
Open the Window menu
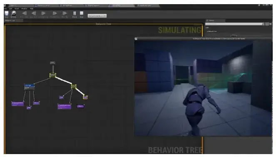[x=24, y=9]
